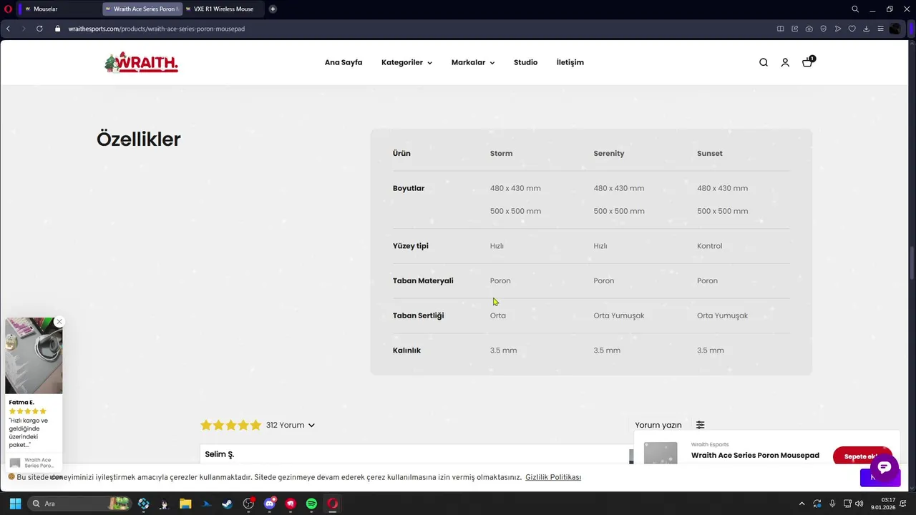Click the address bar URL
Screen dimensions: 916x515
157,29
